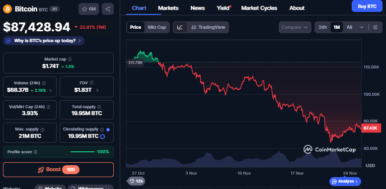Click the red 87.42K current price tag

[x=371, y=128]
